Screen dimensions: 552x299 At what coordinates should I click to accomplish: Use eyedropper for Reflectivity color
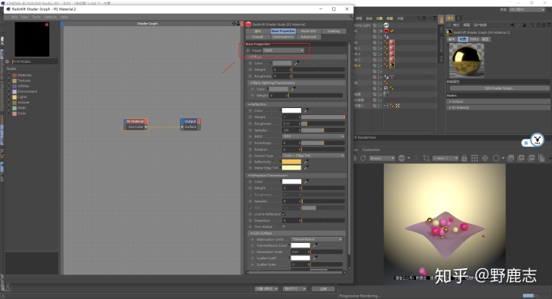306,162
